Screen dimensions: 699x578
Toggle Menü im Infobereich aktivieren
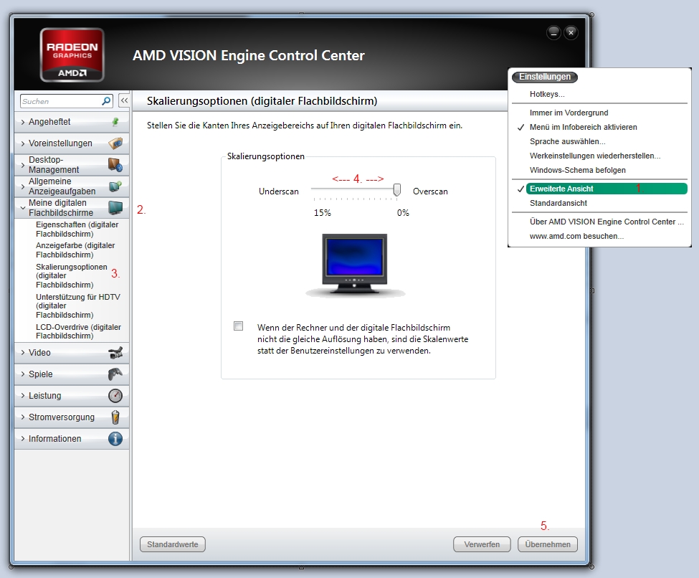pyautogui.click(x=583, y=127)
